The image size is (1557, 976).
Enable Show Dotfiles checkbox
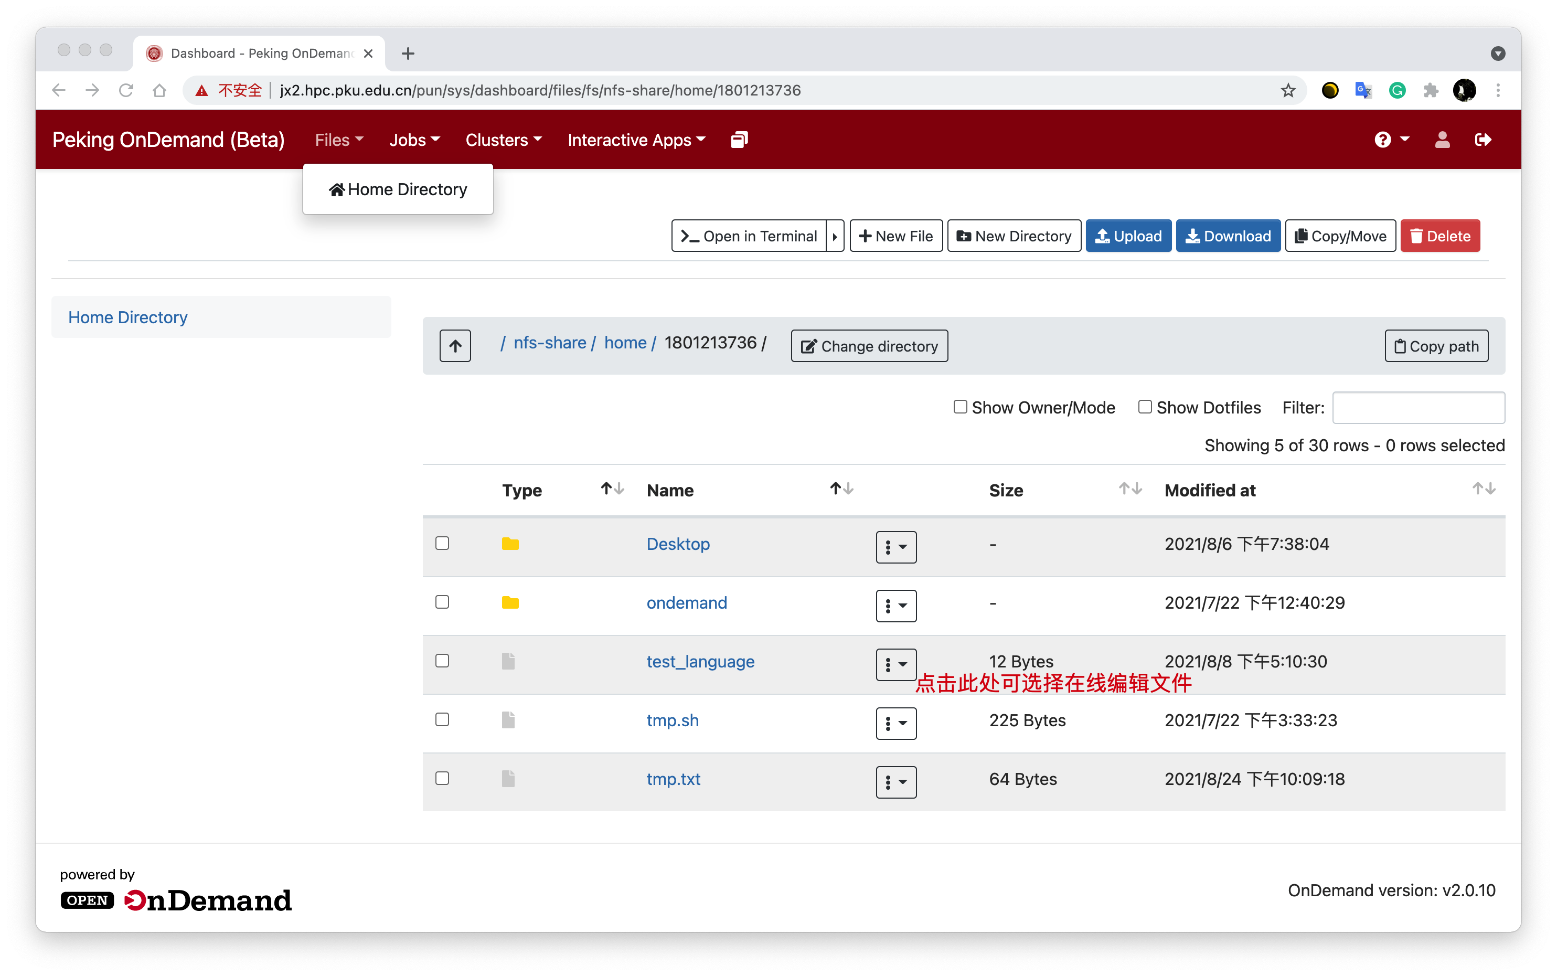coord(1144,407)
